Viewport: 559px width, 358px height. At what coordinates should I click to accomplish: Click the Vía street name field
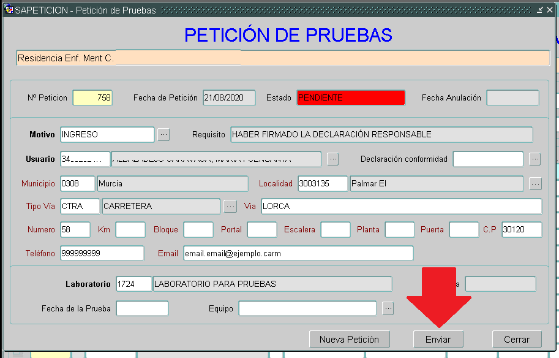(401, 207)
